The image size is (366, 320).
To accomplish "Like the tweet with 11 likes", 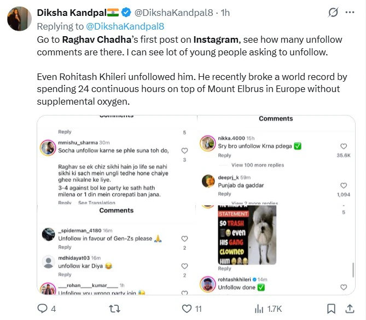I will 187,308.
